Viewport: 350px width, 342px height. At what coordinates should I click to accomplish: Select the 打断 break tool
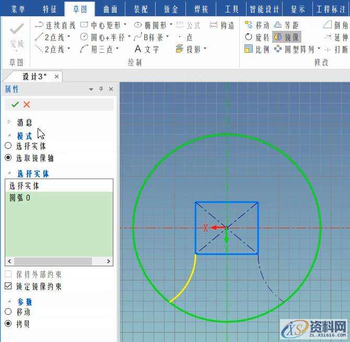pos(336,49)
